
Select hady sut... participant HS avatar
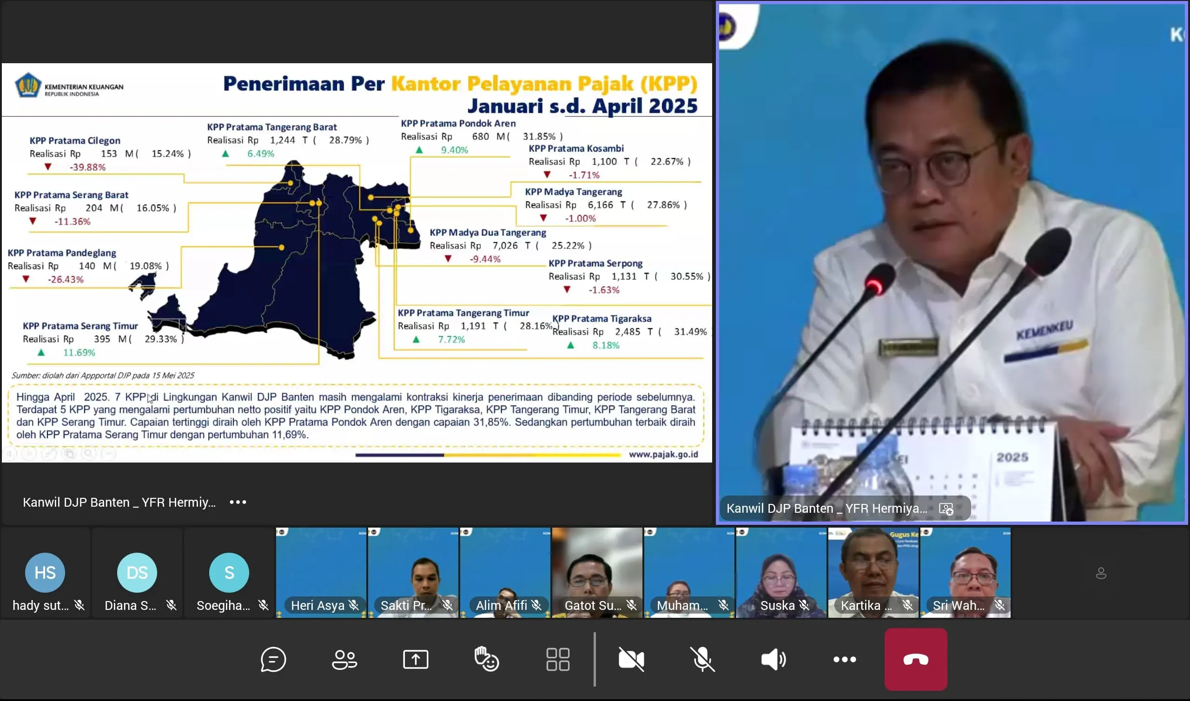tap(45, 573)
